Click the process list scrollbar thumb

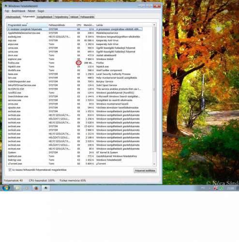pyautogui.click(x=154, y=90)
